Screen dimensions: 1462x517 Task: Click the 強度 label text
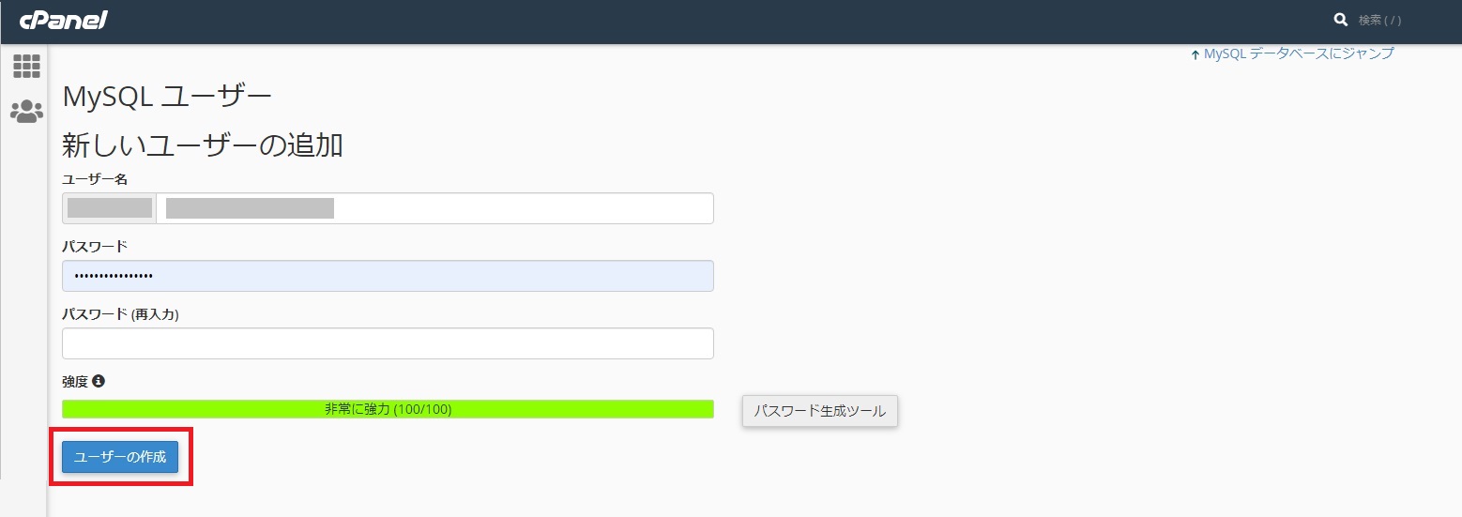75,381
